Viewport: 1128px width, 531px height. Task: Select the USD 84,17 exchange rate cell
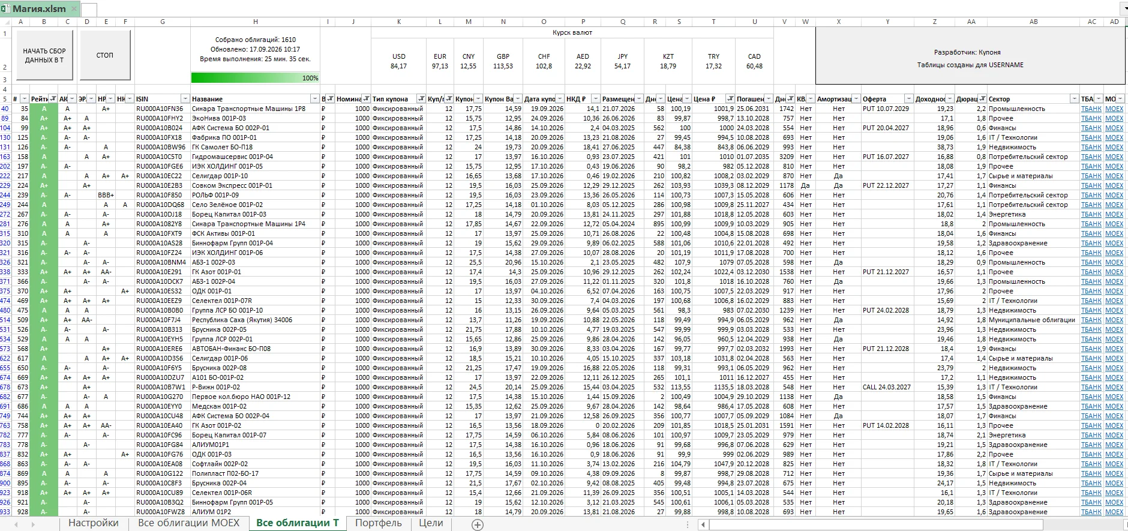398,61
